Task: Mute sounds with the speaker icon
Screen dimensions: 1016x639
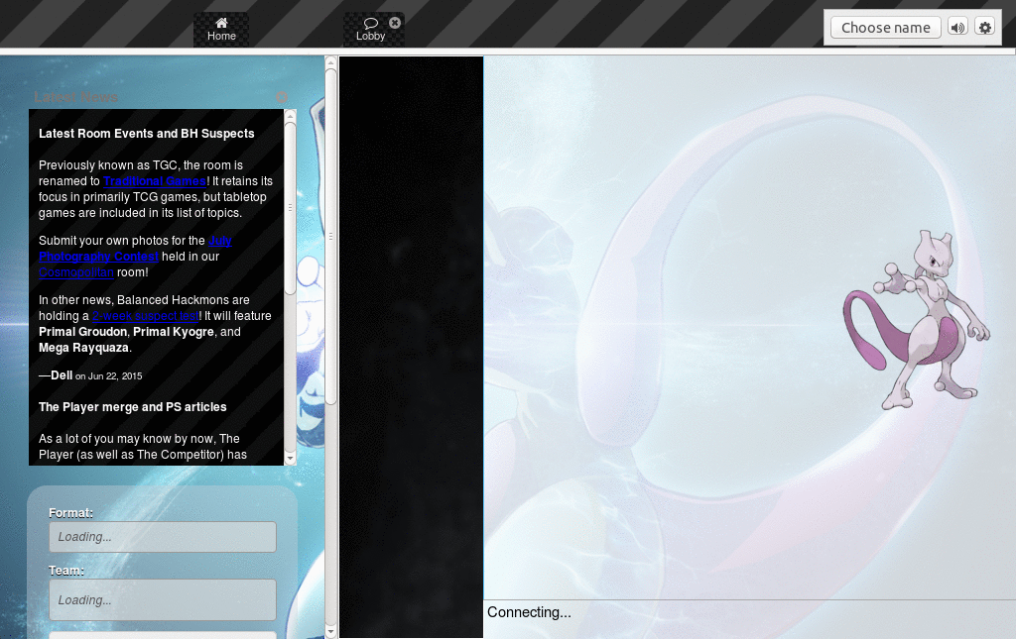Action: [956, 27]
